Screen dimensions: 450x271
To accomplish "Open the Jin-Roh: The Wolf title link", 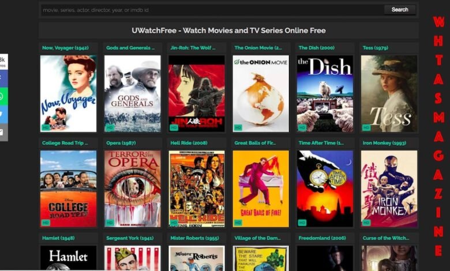I will [193, 48].
